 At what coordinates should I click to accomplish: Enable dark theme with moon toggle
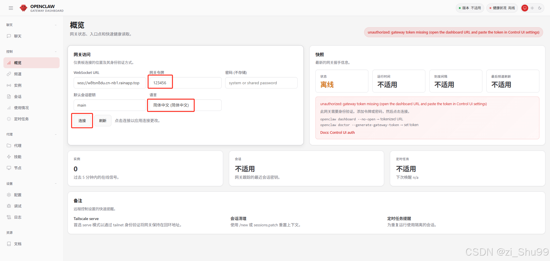540,8
